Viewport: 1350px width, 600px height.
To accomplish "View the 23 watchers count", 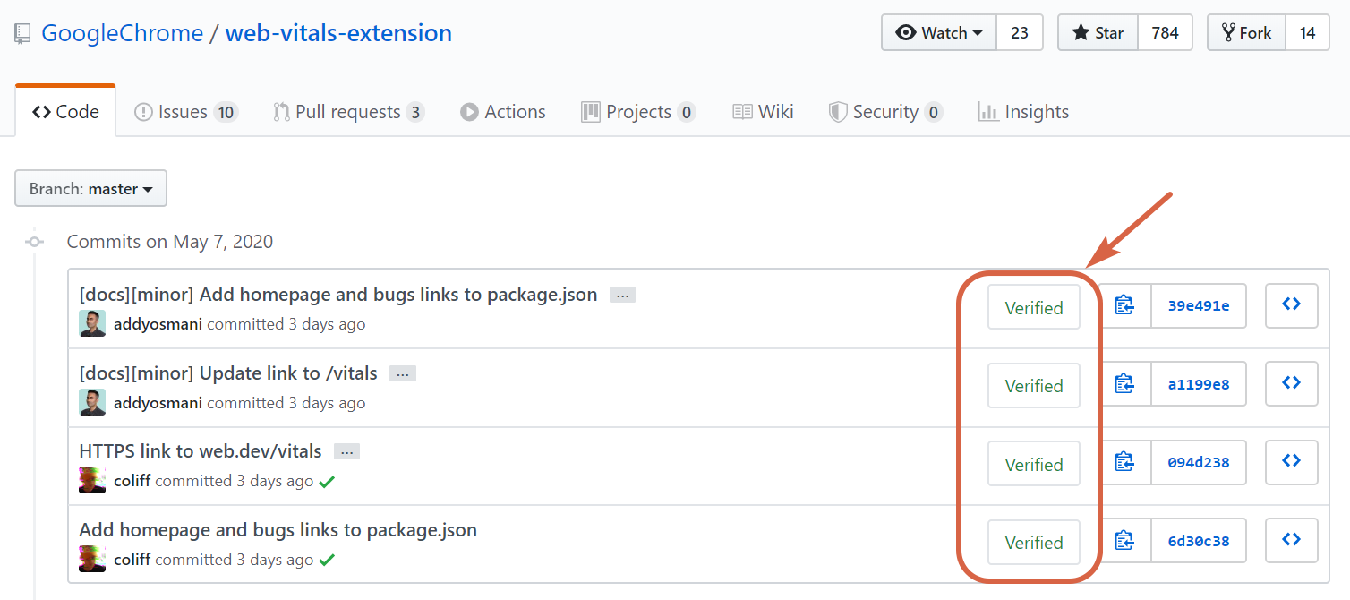I will point(1020,32).
